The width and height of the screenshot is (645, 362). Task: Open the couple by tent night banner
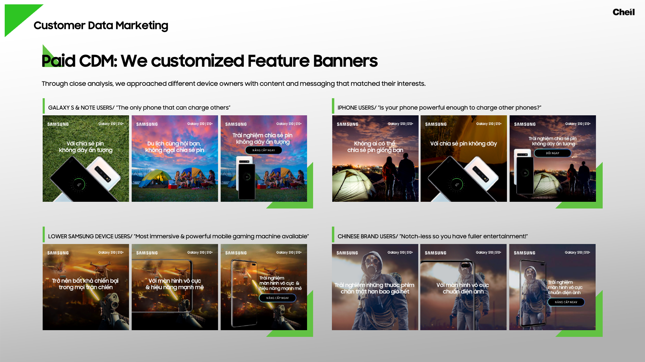[375, 159]
